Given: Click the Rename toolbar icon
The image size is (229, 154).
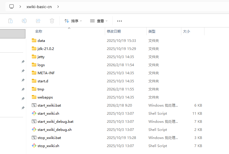Looking at the screenshot, I should click(x=24, y=21).
